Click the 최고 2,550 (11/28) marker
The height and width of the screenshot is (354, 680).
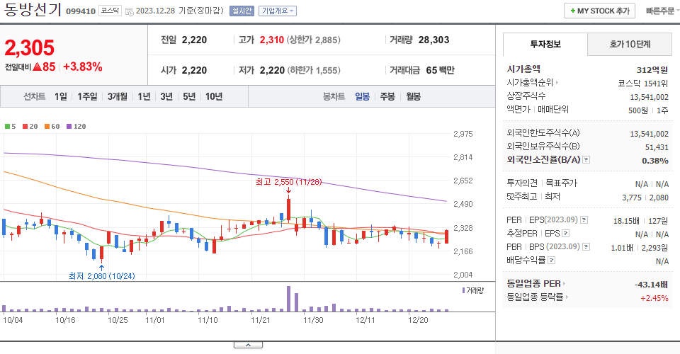(x=289, y=182)
